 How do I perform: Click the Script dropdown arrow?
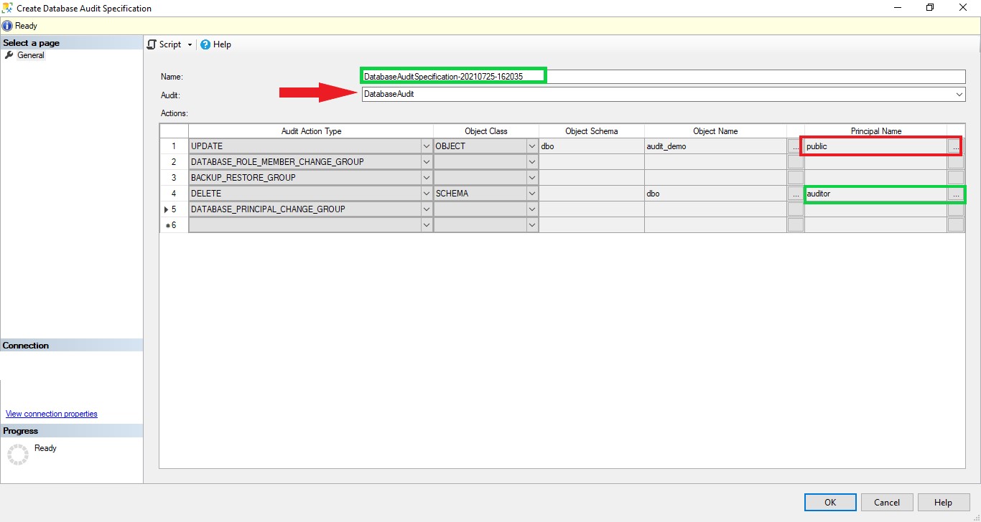coord(189,44)
